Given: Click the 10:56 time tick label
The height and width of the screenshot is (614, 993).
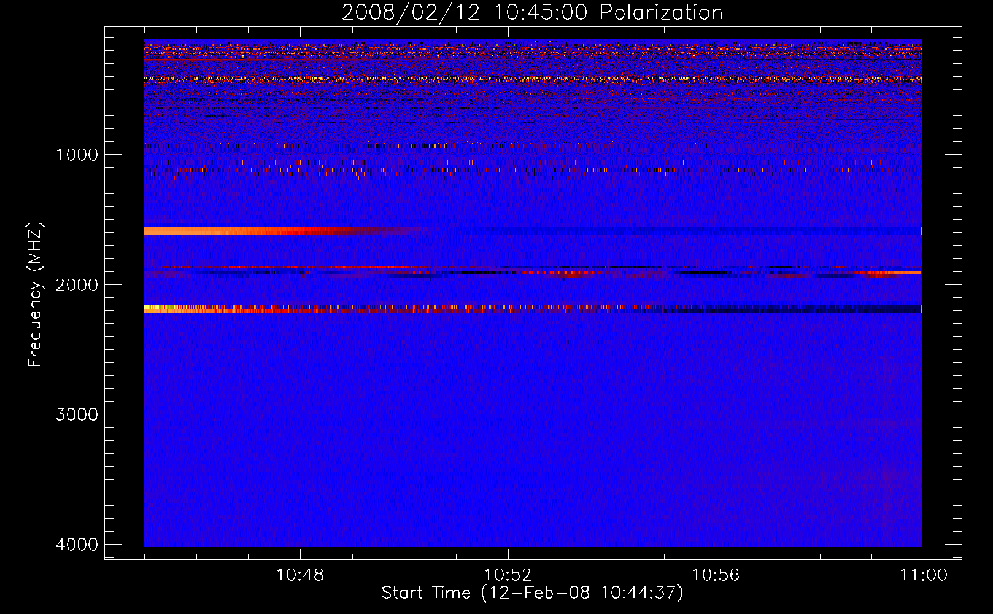Looking at the screenshot, I should click(x=716, y=575).
